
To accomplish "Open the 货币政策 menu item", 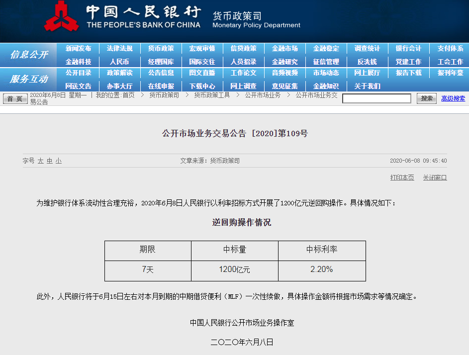I will 161,49.
